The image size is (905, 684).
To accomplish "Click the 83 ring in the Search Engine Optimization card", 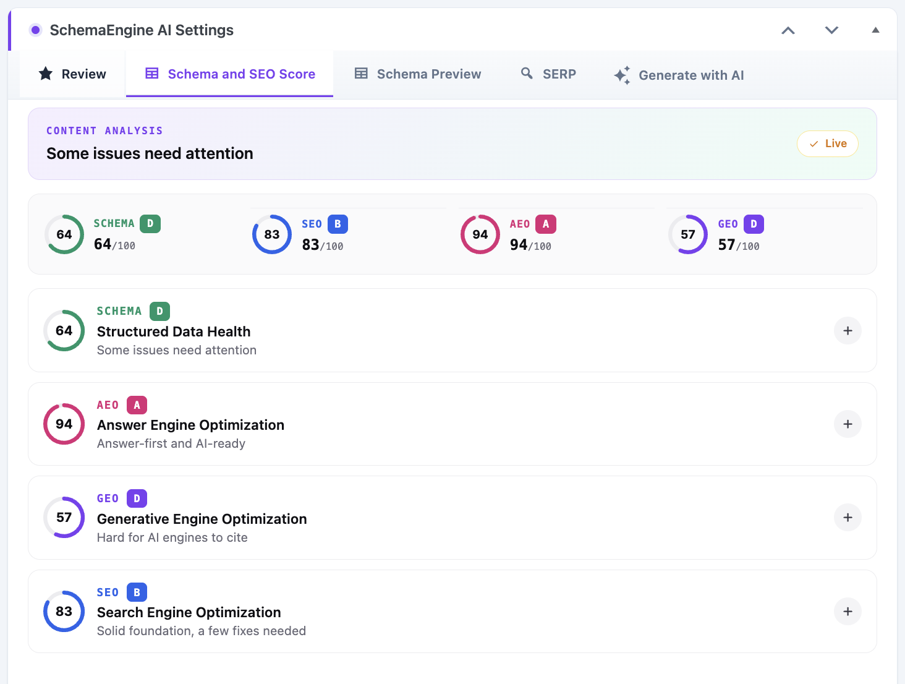I will coord(64,612).
